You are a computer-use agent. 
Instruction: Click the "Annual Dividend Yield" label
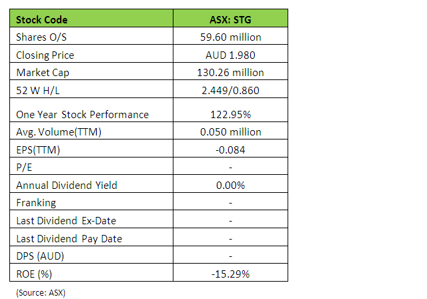[x=67, y=185]
